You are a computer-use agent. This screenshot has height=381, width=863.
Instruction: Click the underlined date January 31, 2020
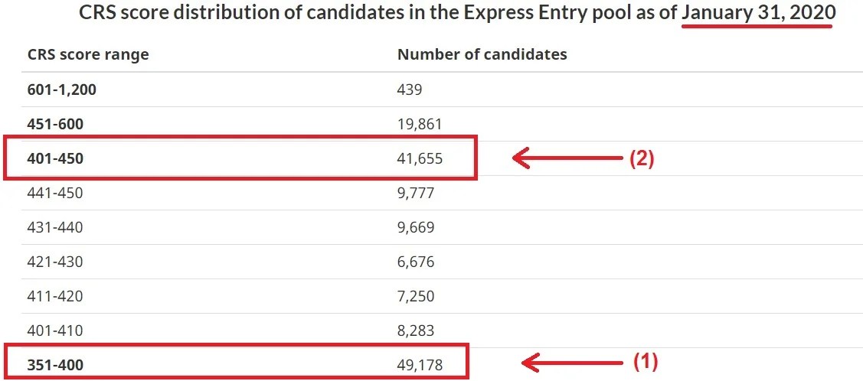click(x=757, y=13)
